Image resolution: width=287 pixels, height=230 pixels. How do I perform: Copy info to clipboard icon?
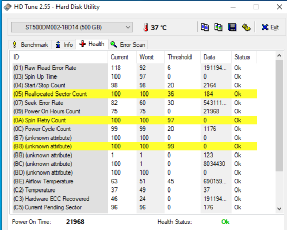click(205, 27)
